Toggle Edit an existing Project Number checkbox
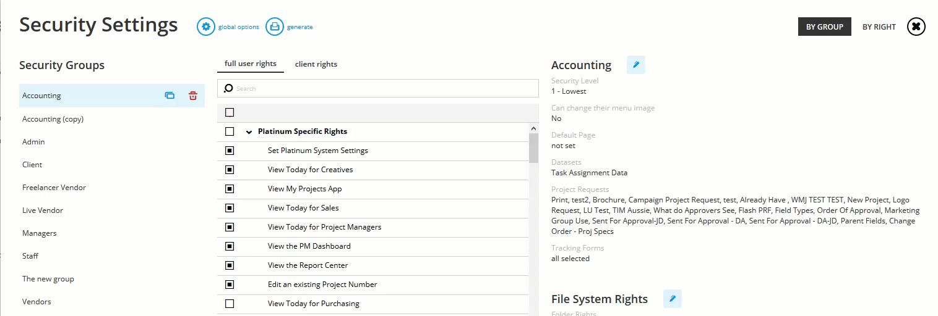 tap(230, 285)
